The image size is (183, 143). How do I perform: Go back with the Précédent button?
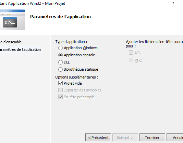(98, 138)
